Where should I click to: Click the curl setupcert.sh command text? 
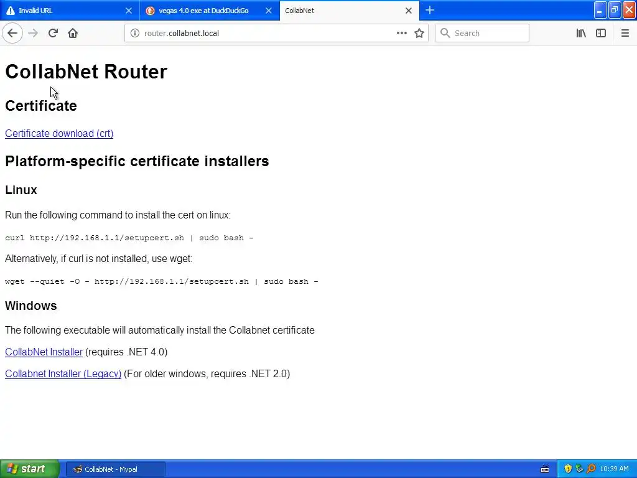(129, 238)
